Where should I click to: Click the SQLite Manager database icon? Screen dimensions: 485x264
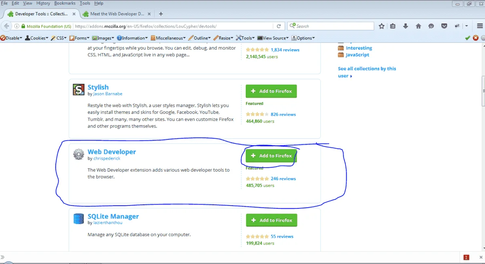coord(78,218)
